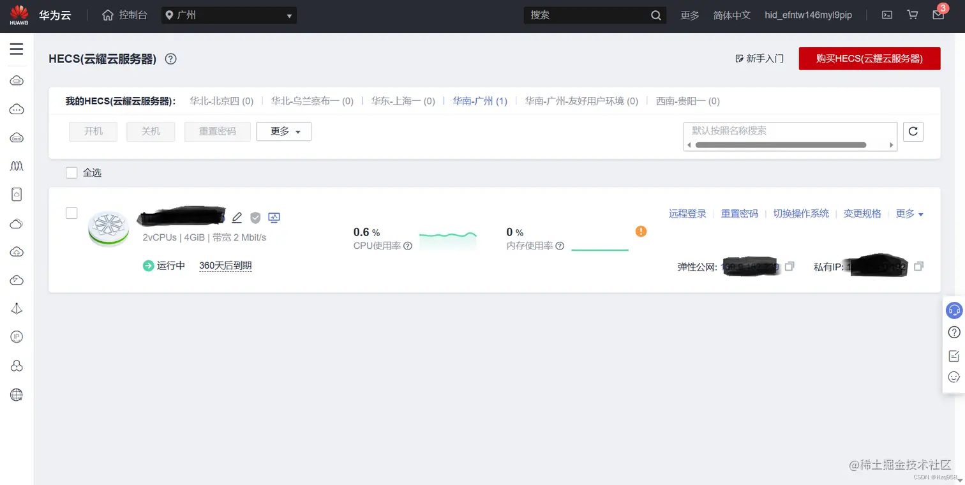
Task: Click the server's round green icon thumbnail
Action: click(108, 228)
